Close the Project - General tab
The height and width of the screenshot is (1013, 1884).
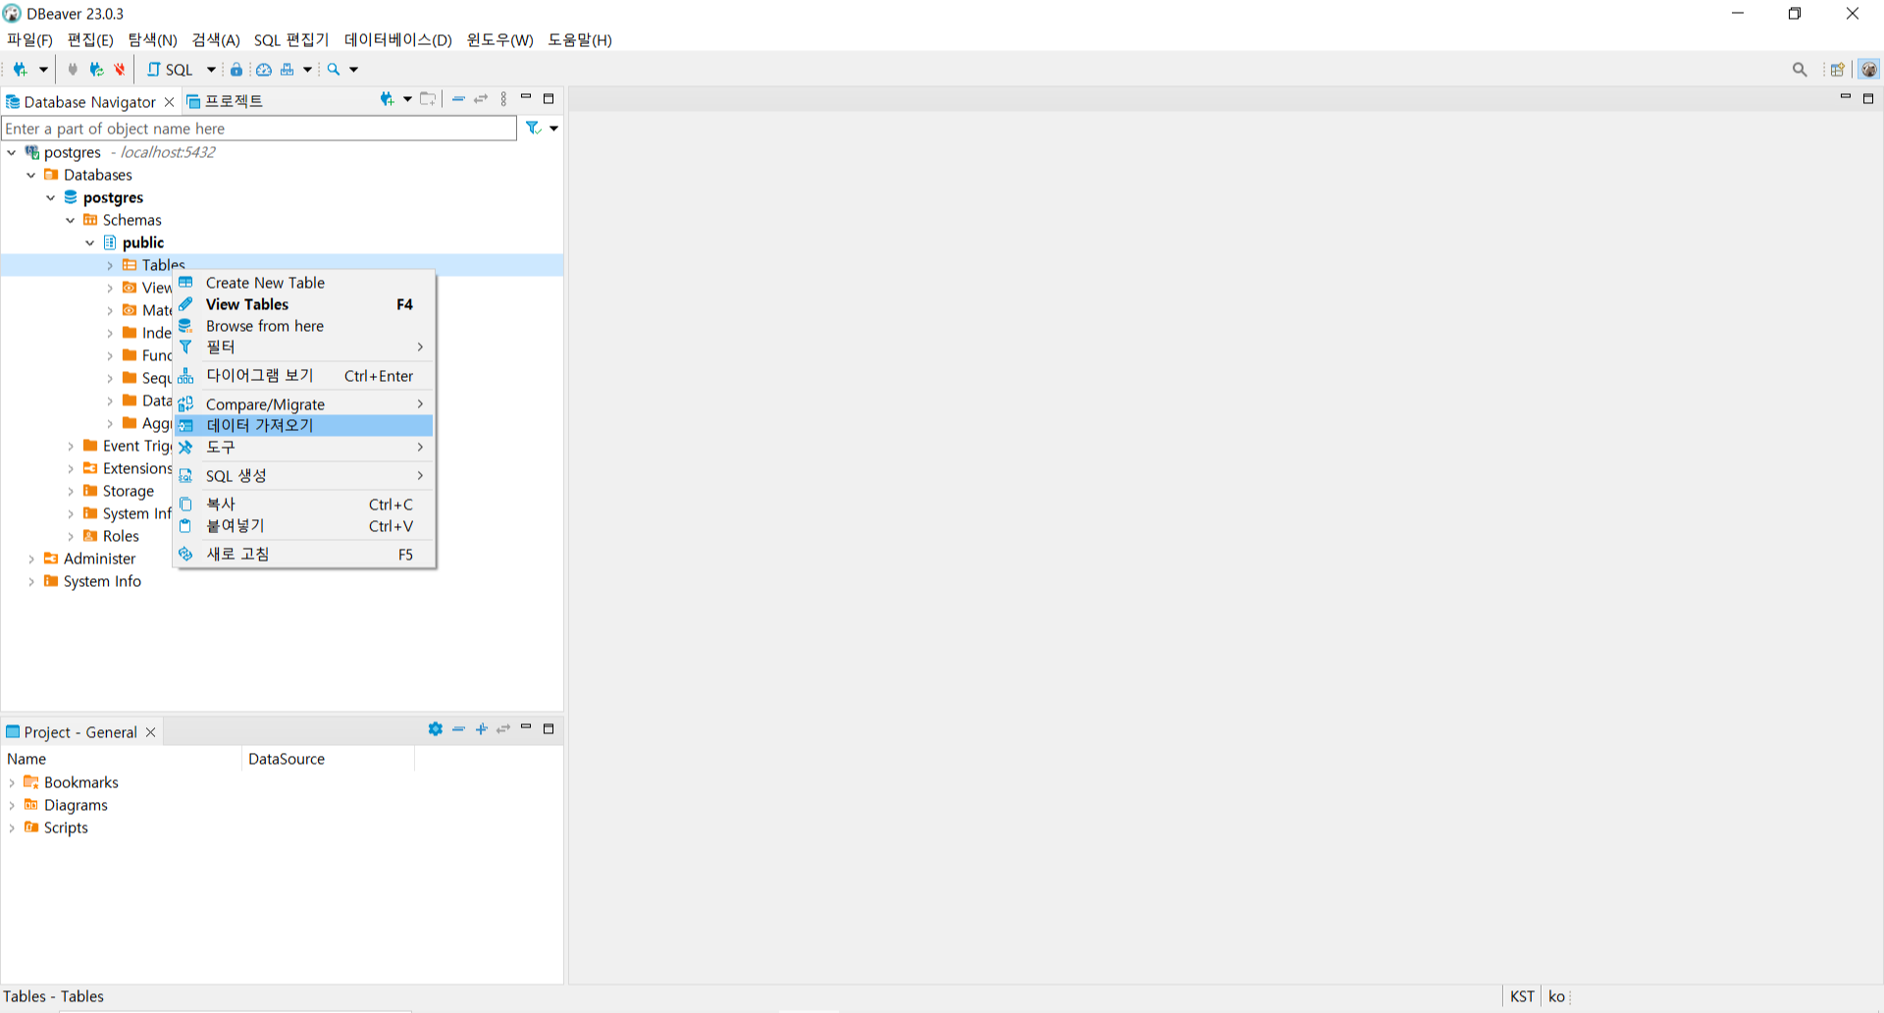click(150, 732)
